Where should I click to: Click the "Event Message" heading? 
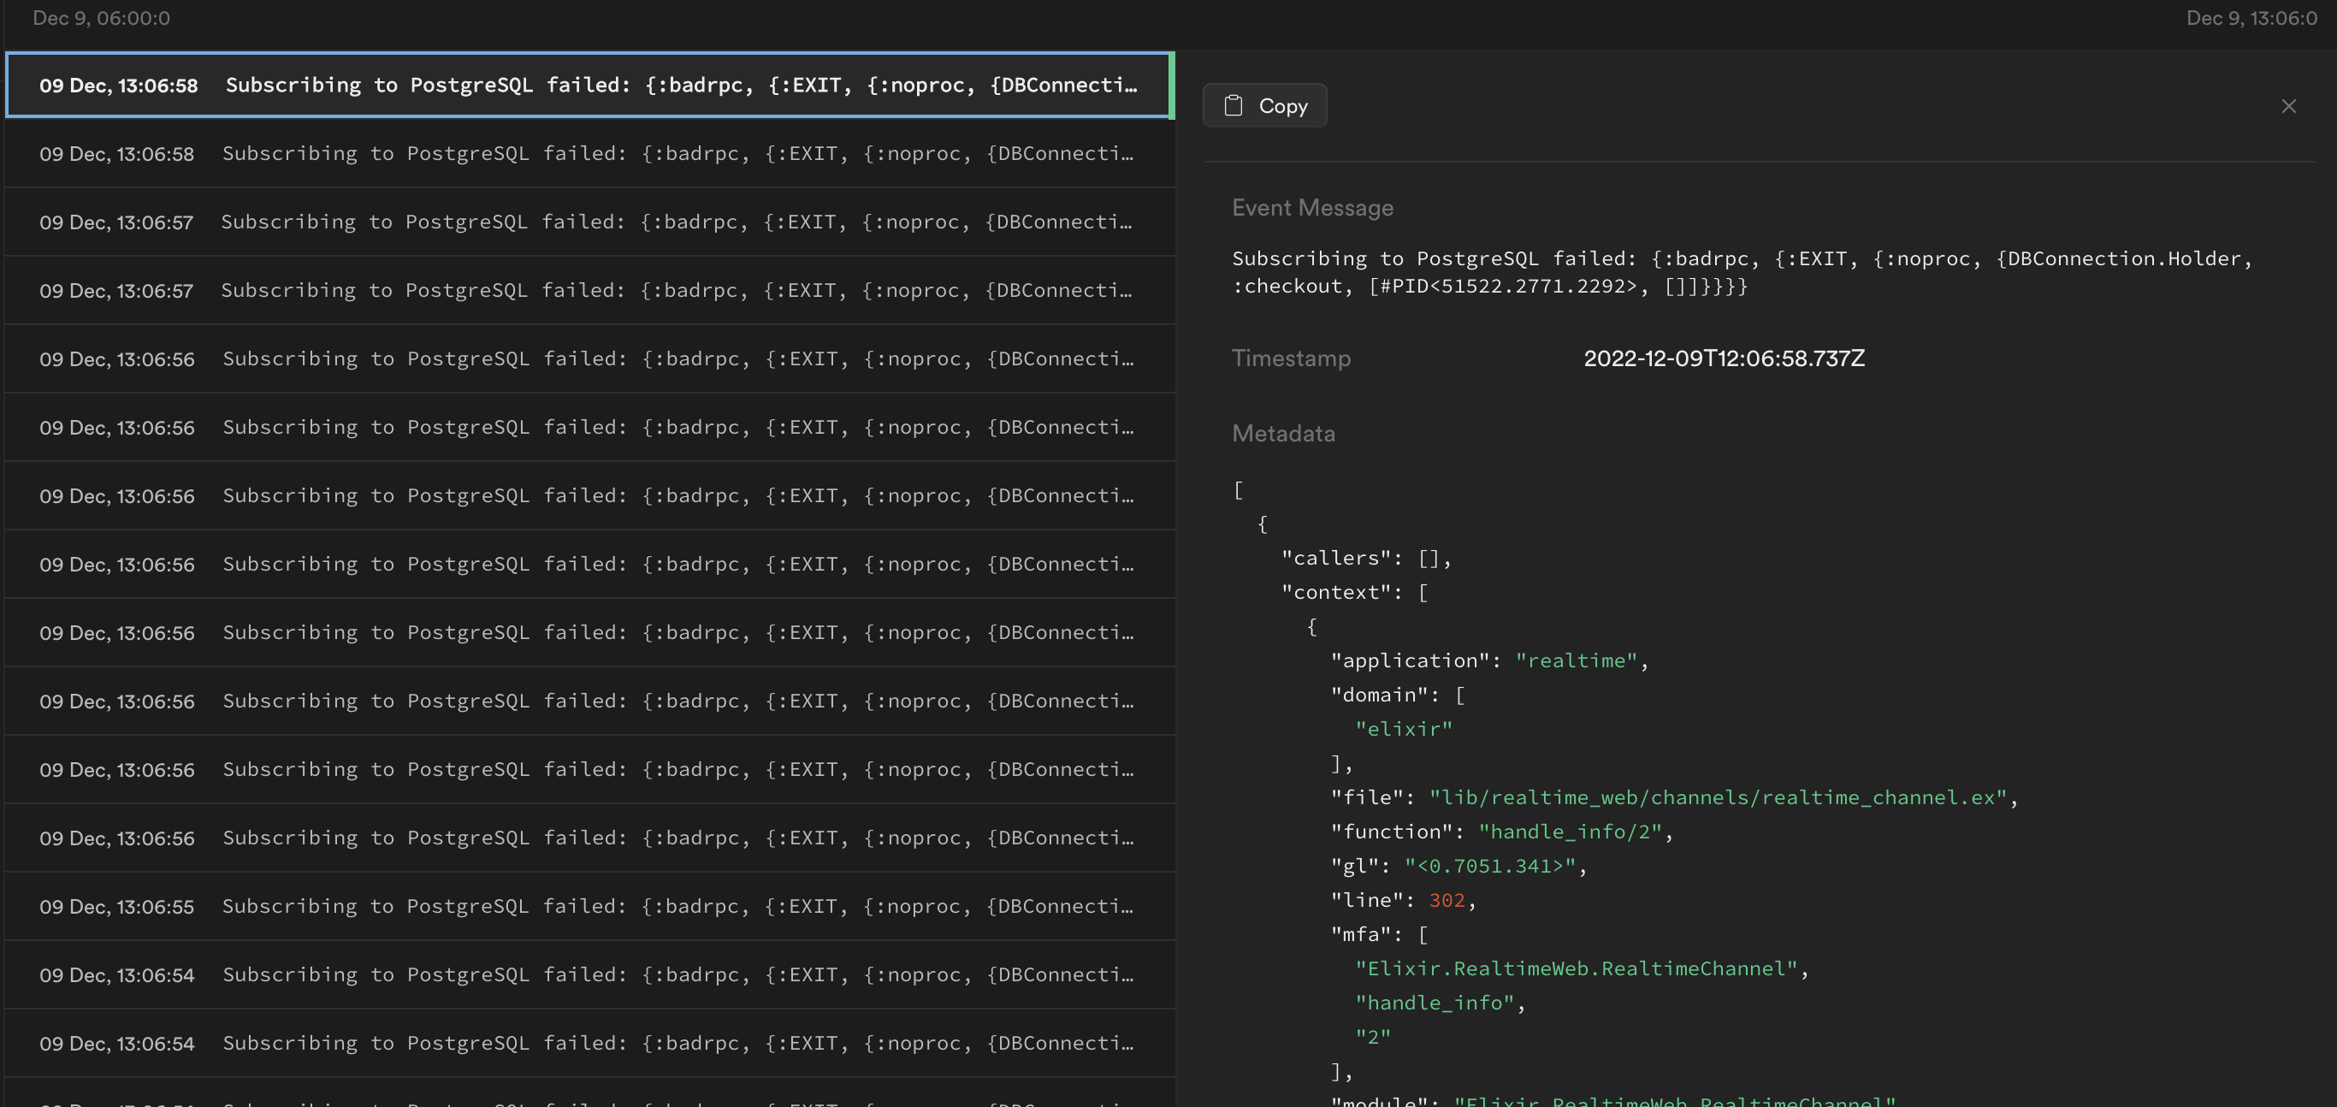coord(1312,208)
